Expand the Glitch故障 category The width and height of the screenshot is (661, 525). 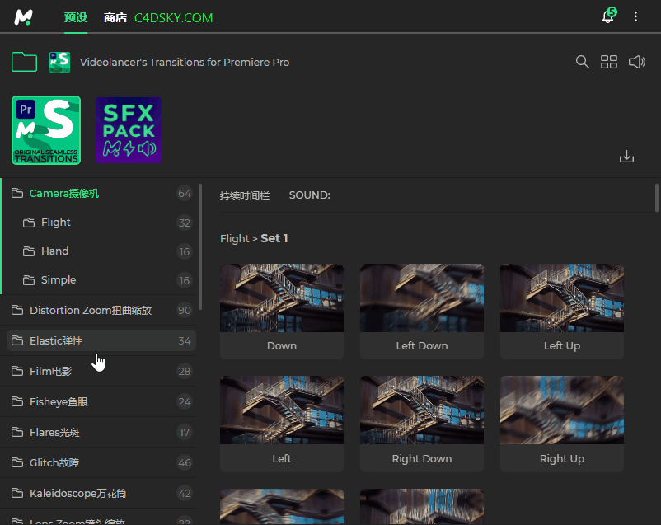point(101,462)
